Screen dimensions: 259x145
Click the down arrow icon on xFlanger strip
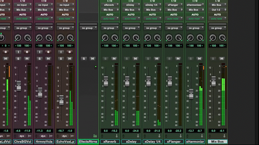(180, 136)
